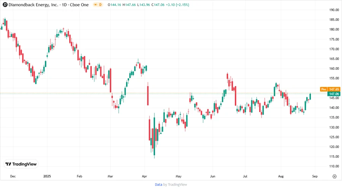Click the '115.00' price axis label
The image size is (342, 189).
coord(334,157)
